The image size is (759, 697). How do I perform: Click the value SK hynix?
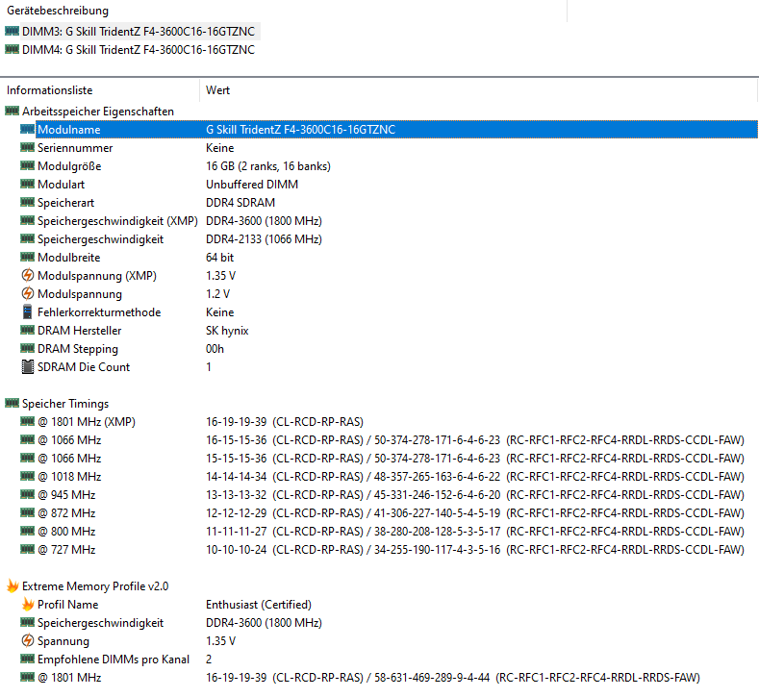(x=227, y=331)
